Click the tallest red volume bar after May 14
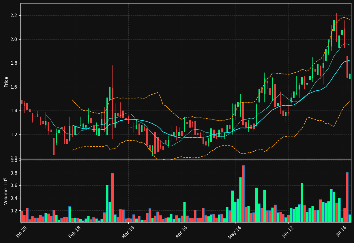 point(243,194)
